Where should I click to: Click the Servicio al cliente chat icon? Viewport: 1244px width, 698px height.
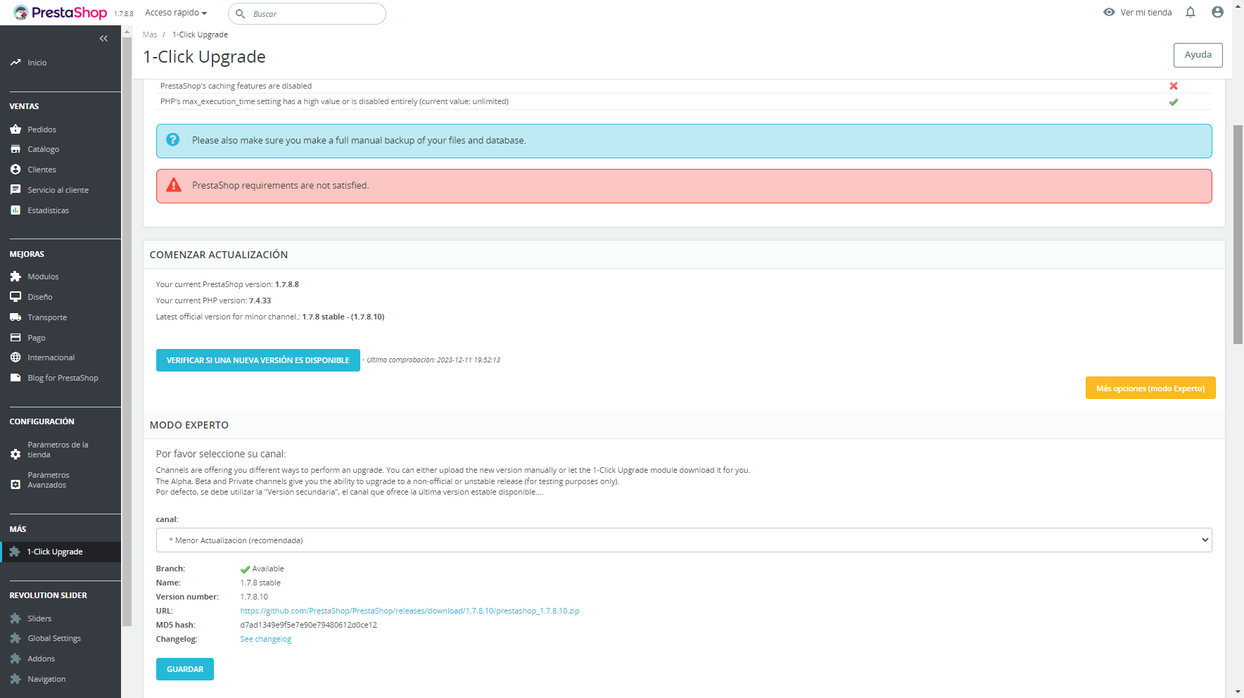click(x=15, y=190)
